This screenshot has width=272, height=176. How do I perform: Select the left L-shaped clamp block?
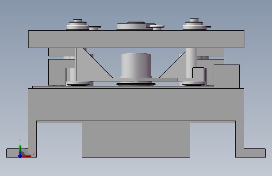click(x=57, y=72)
